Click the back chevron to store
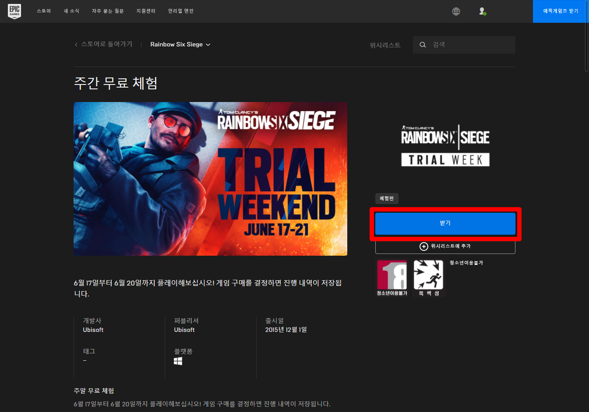Viewport: 589px width, 412px height. (76, 45)
